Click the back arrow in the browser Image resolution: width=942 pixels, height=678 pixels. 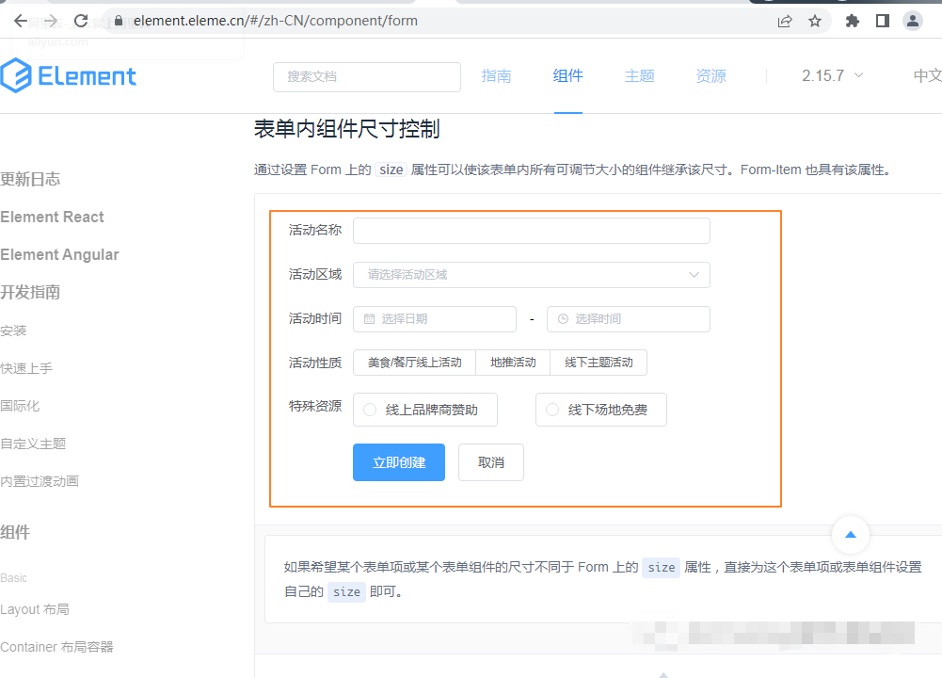point(20,20)
